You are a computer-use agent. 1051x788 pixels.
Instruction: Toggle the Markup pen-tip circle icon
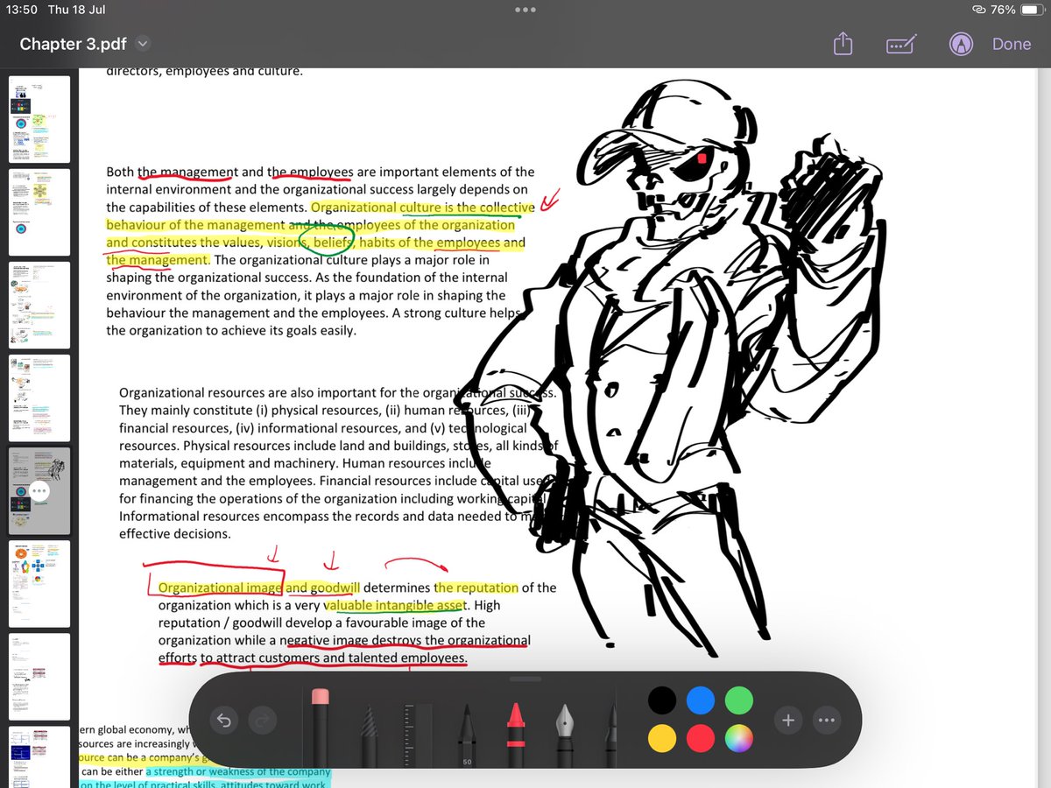tap(962, 44)
